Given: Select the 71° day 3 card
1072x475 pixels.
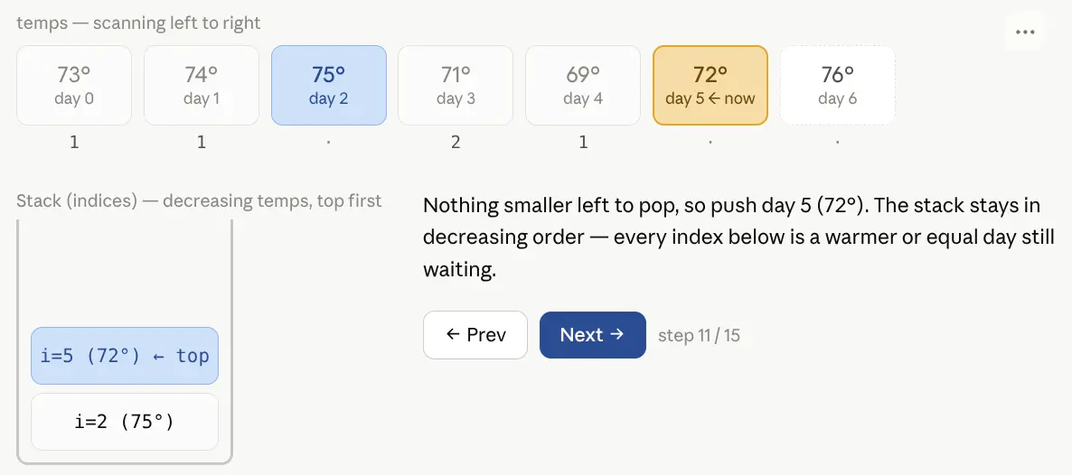Looking at the screenshot, I should tap(456, 86).
